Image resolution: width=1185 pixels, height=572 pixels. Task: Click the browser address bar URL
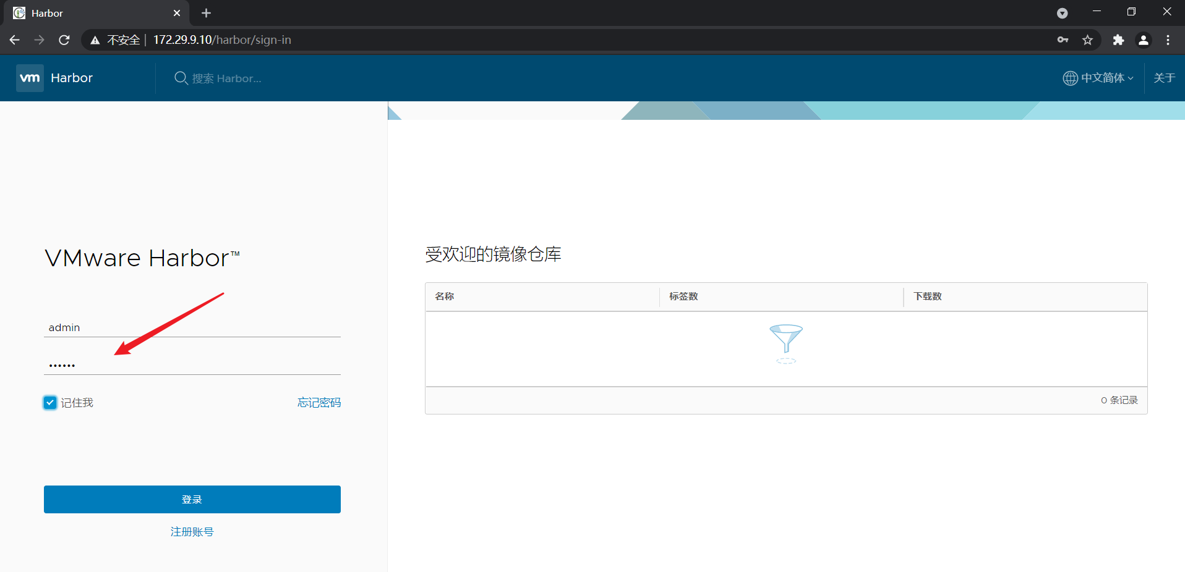click(x=222, y=40)
